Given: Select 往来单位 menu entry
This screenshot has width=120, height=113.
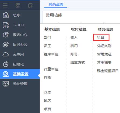Looking at the screenshot, I should (51, 54).
